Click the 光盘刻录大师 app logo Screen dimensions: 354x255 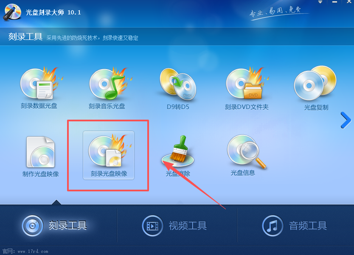click(12, 12)
